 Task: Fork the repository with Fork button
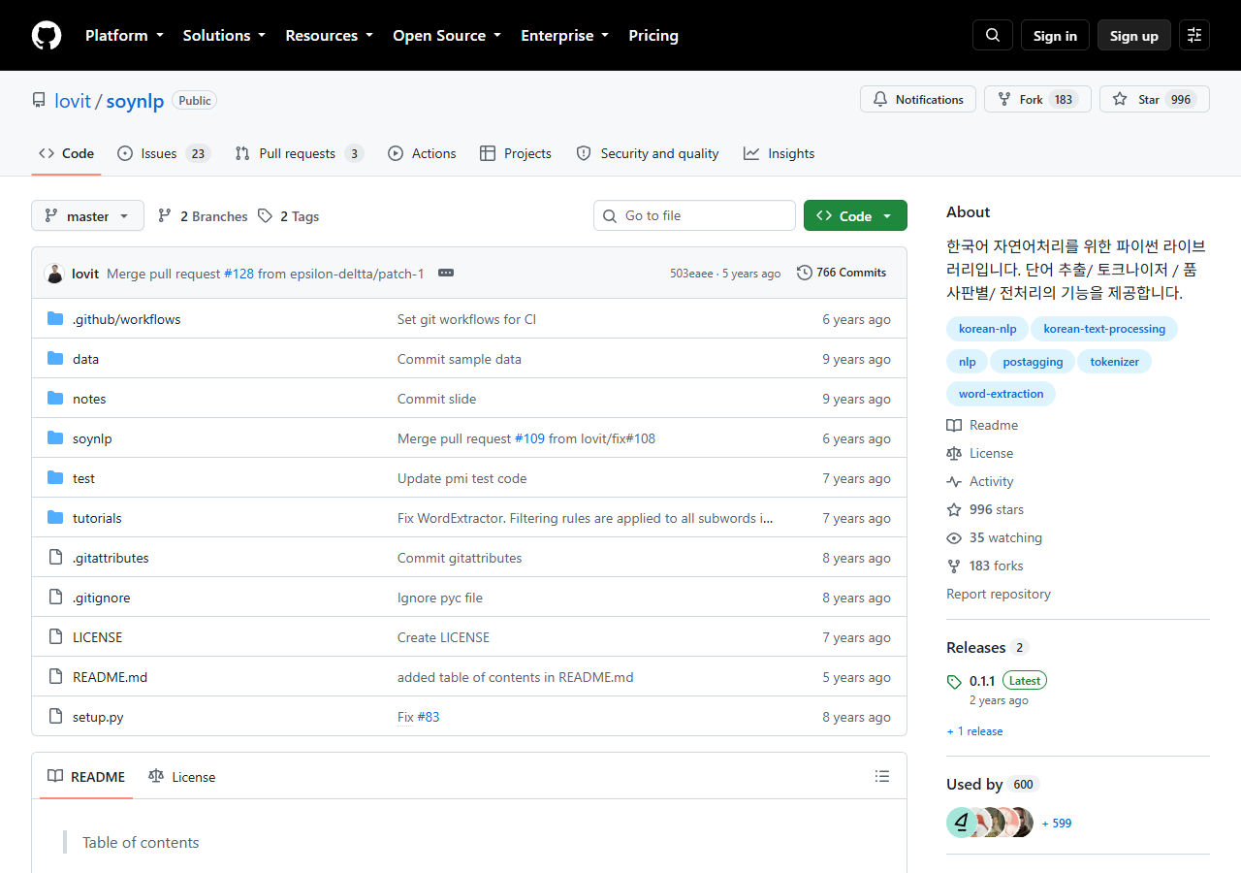click(1037, 99)
